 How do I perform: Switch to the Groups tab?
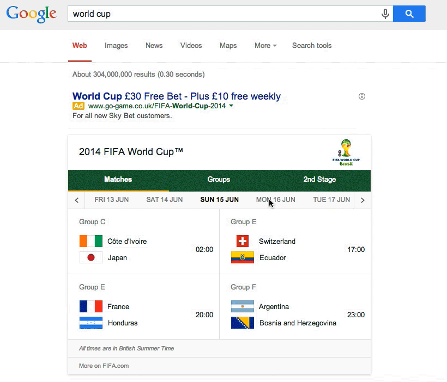[219, 180]
